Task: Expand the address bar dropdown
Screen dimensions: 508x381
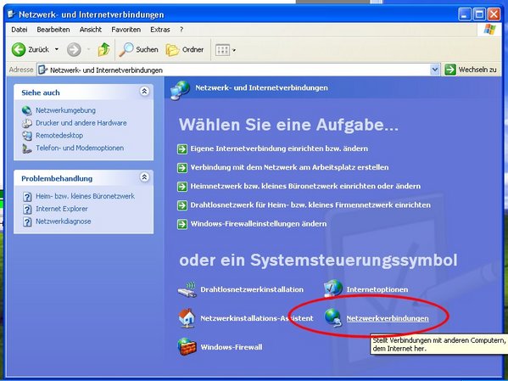Action: click(434, 70)
